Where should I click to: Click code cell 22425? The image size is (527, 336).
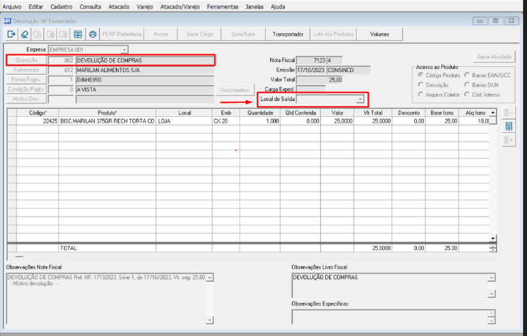pos(38,121)
